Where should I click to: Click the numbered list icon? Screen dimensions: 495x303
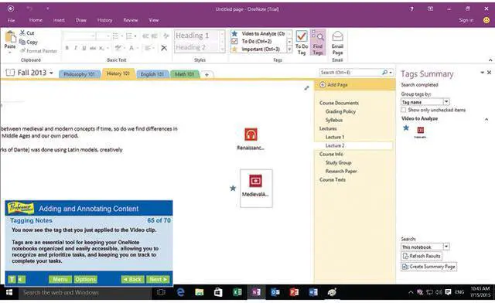(x=129, y=36)
